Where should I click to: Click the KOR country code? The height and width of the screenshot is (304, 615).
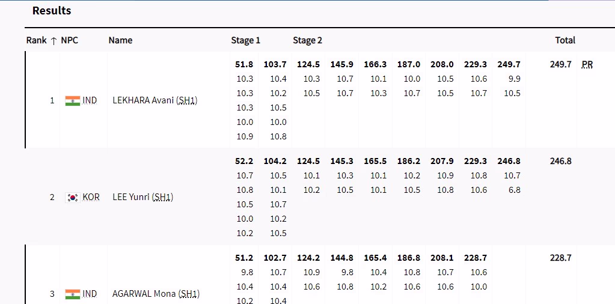tap(91, 197)
